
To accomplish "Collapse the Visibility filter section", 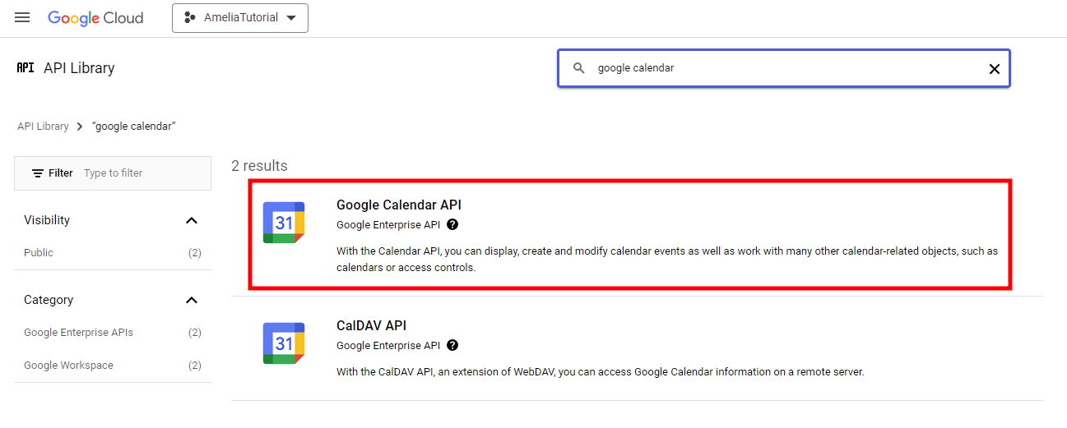I will 192,220.
